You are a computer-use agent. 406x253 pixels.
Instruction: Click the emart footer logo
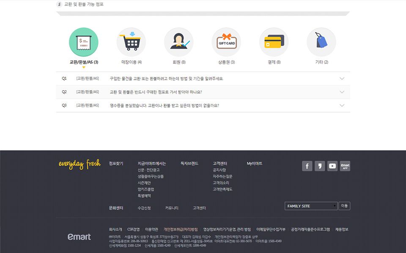(79, 237)
